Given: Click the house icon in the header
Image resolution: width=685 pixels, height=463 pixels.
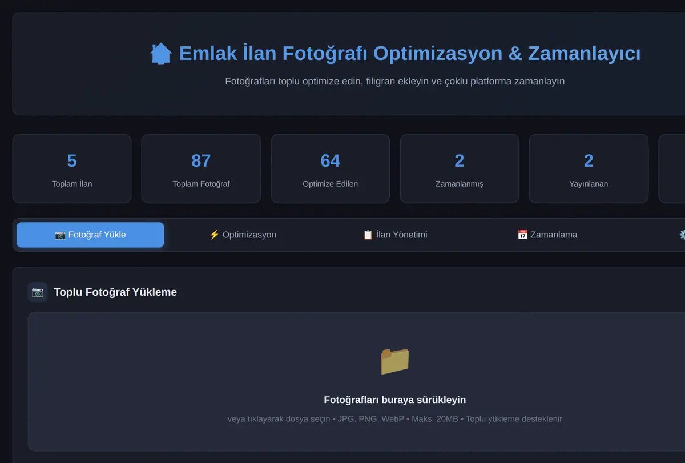Looking at the screenshot, I should pyautogui.click(x=161, y=54).
